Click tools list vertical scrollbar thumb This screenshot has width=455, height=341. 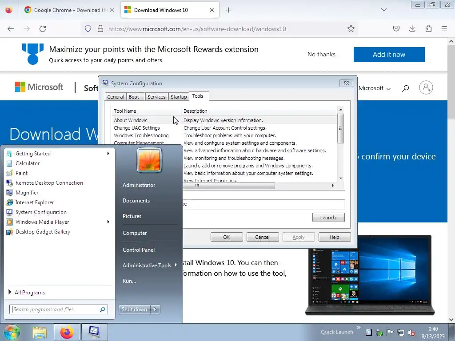[340, 128]
